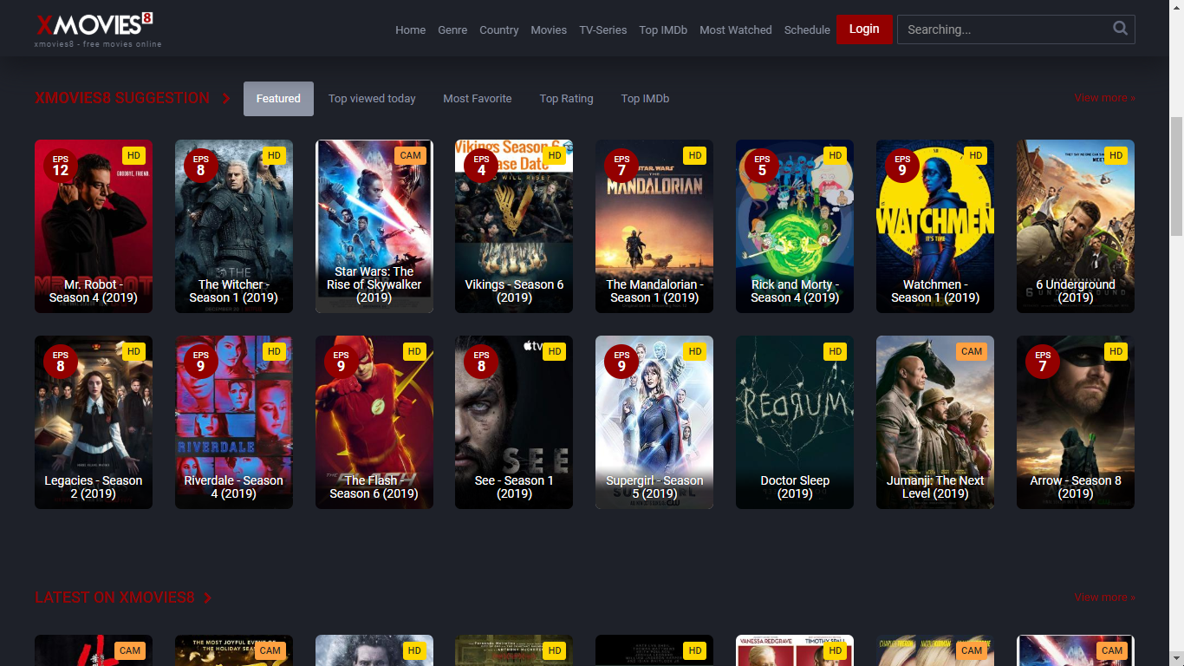
Task: Open Legacies - Season 2 title
Action: 94,486
